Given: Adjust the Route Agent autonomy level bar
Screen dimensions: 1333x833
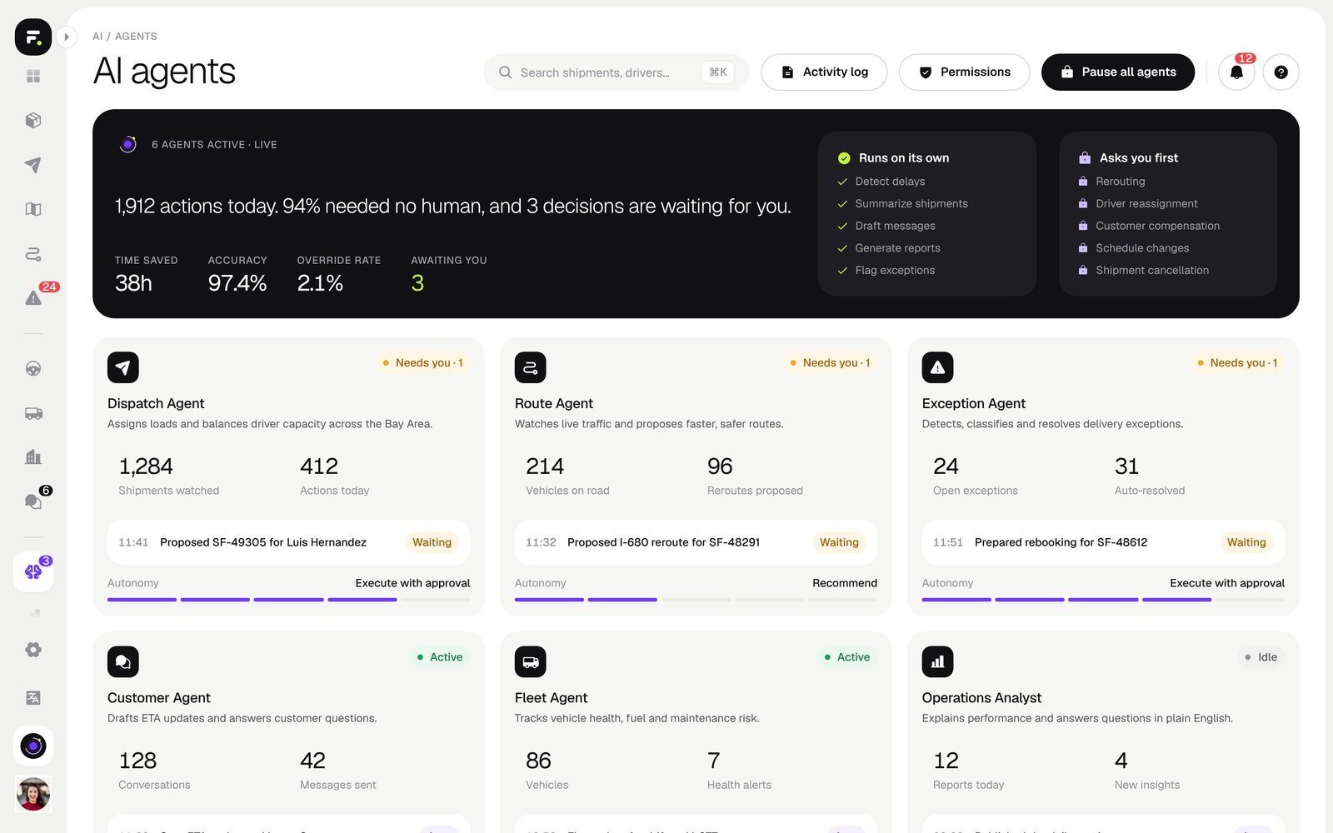Looking at the screenshot, I should pyautogui.click(x=696, y=600).
